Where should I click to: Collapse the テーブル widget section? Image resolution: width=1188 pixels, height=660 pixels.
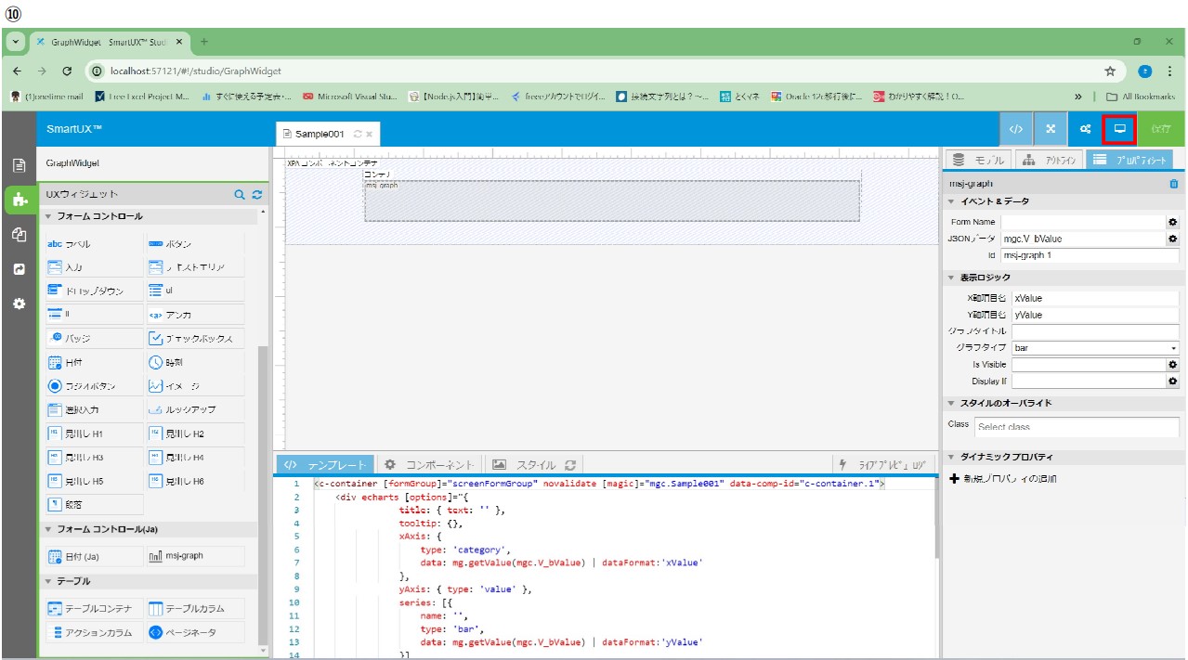48,581
